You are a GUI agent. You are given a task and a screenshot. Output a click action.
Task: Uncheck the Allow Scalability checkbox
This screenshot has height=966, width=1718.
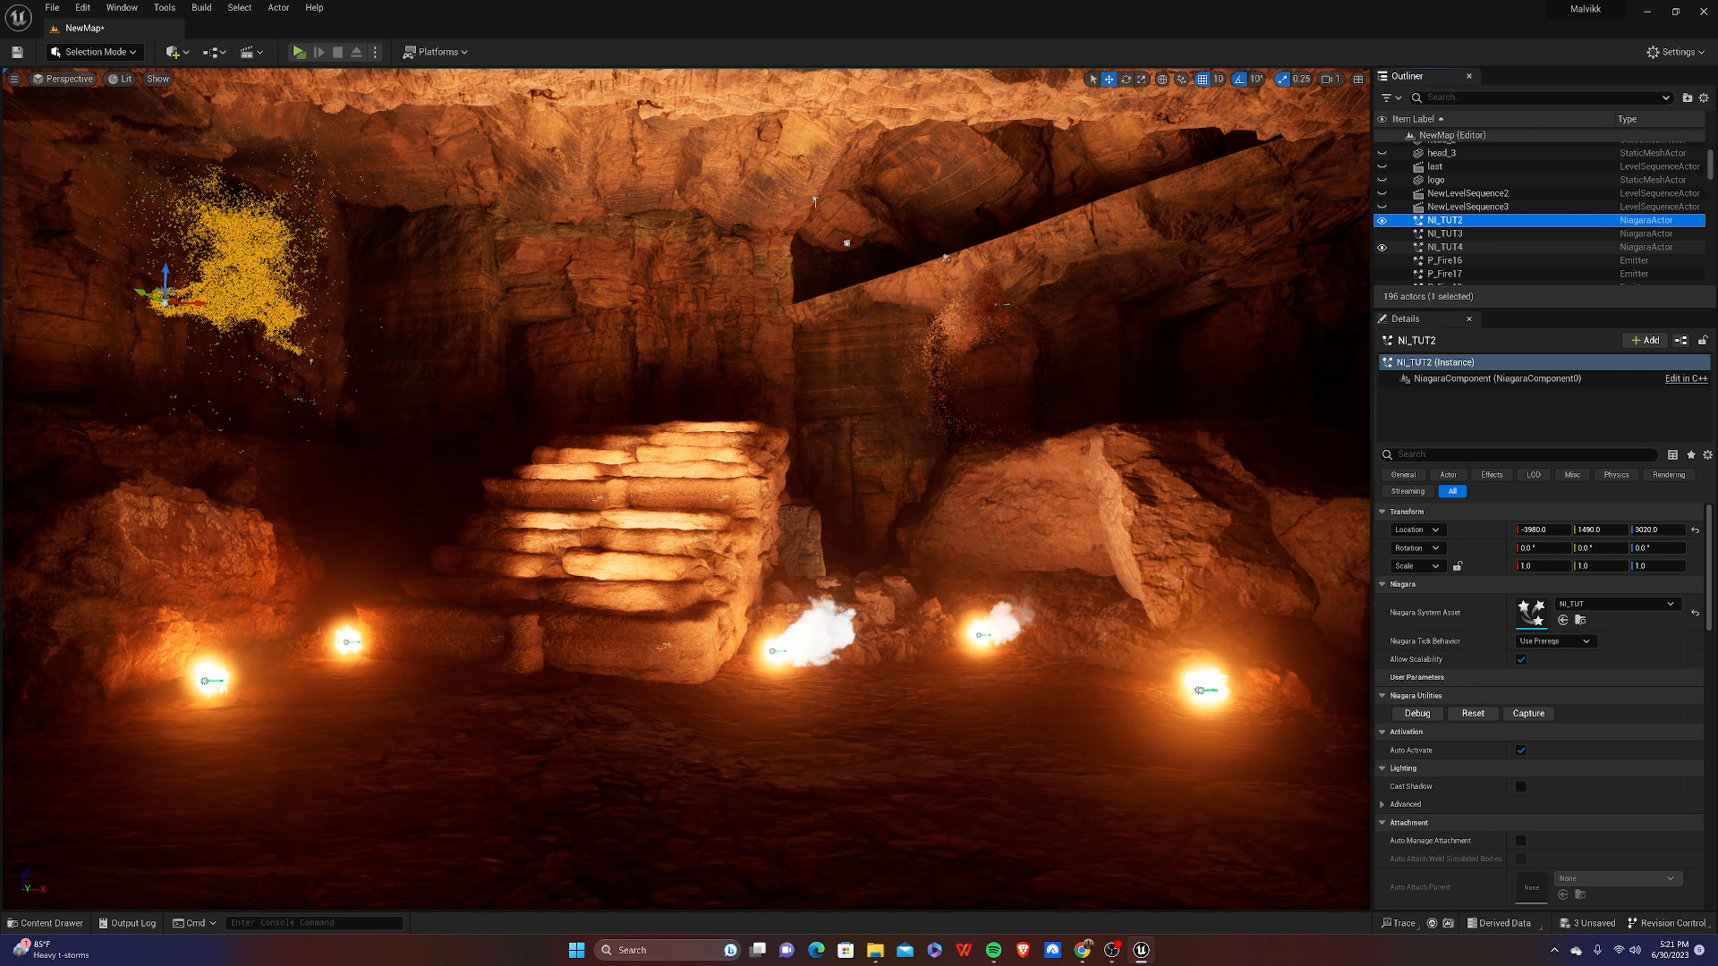pyautogui.click(x=1521, y=660)
